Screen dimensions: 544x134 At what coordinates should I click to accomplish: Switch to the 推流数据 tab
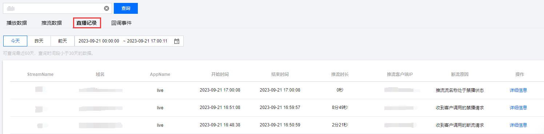(52, 23)
